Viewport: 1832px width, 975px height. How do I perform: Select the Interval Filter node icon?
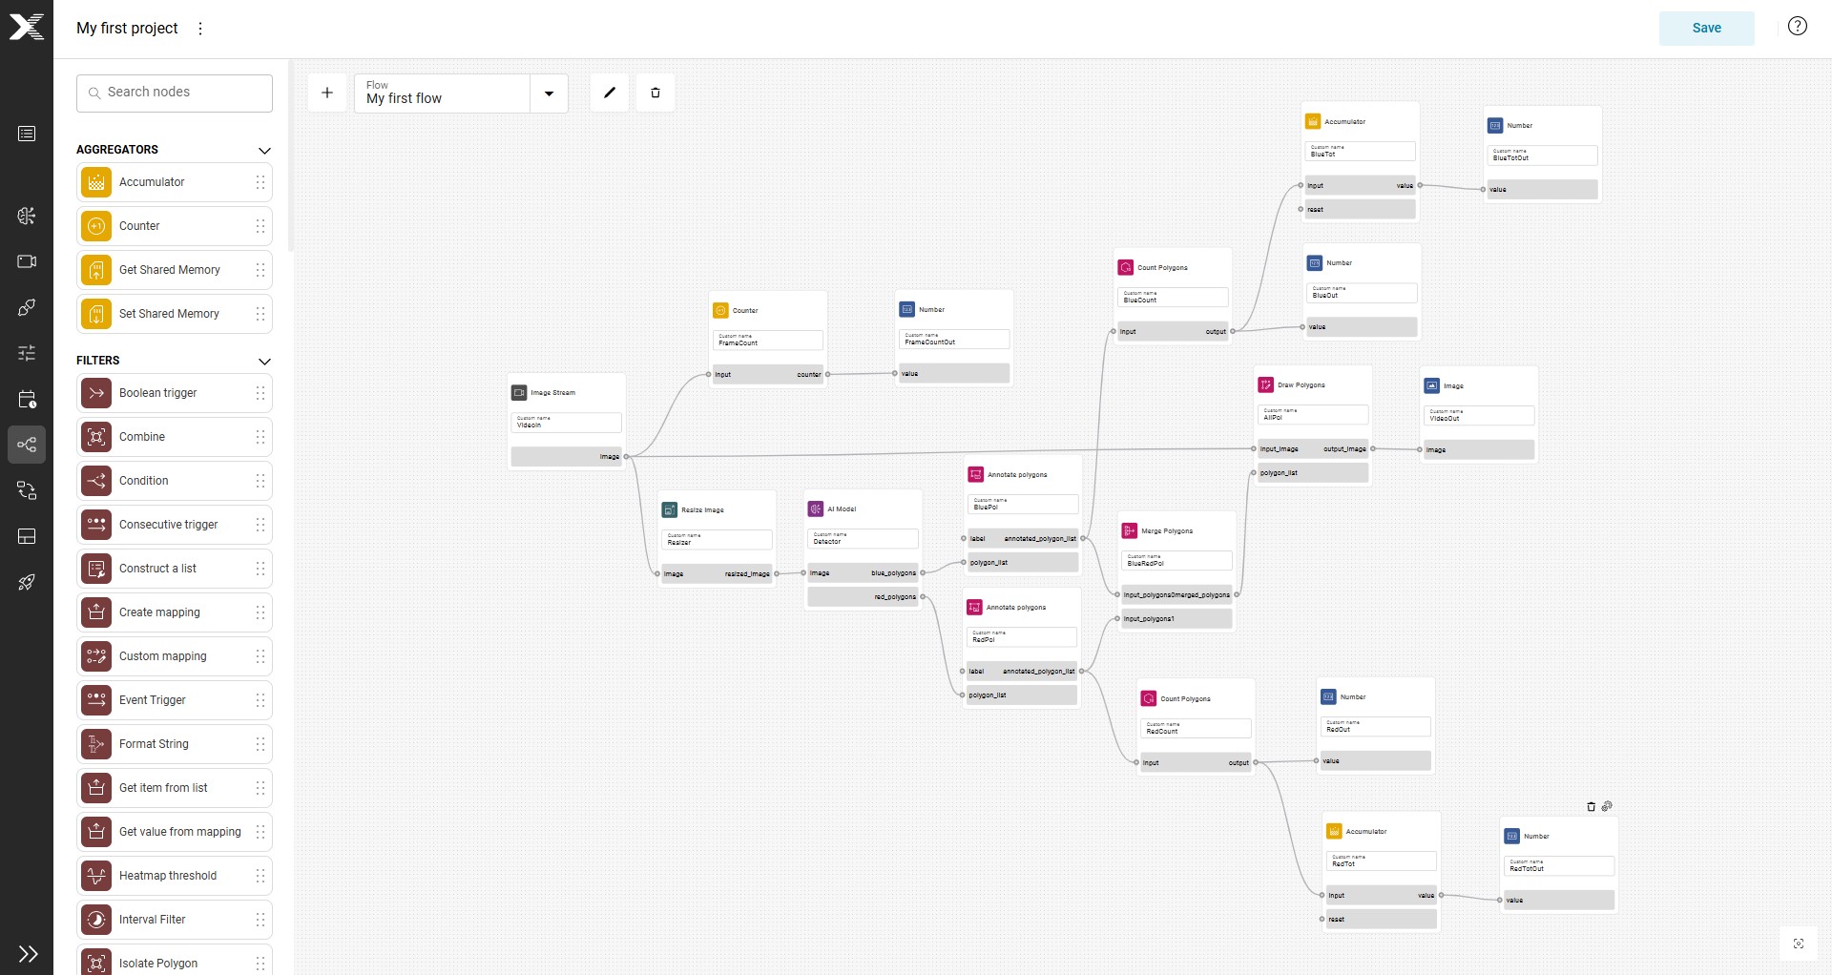(x=96, y=920)
